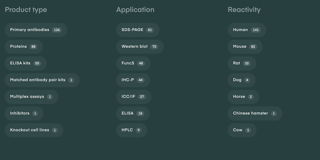The height and width of the screenshot is (160, 320).
Task: Select Human reactivity filter
Action: (x=247, y=30)
